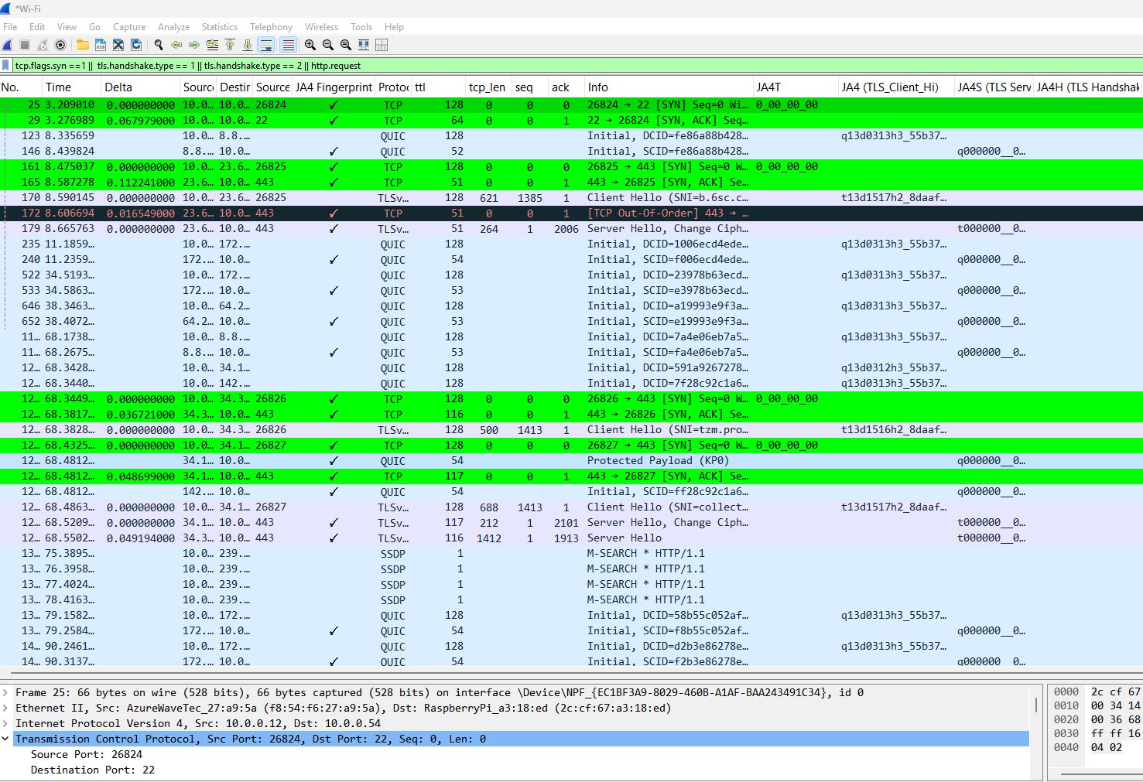Open the Statistics menu
The width and height of the screenshot is (1143, 782).
pyautogui.click(x=219, y=27)
